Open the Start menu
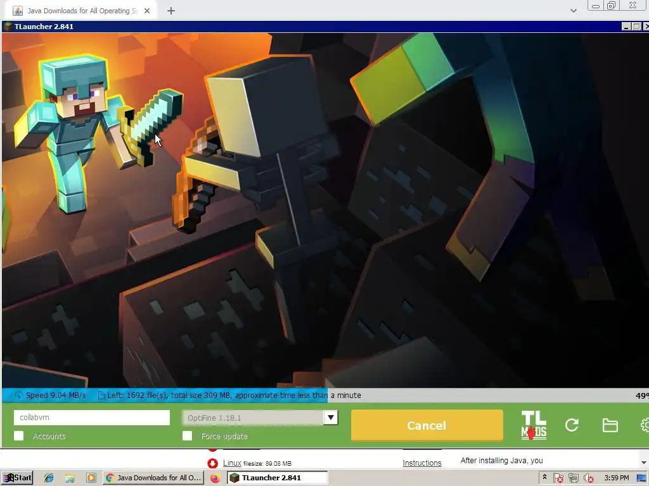 point(17,478)
